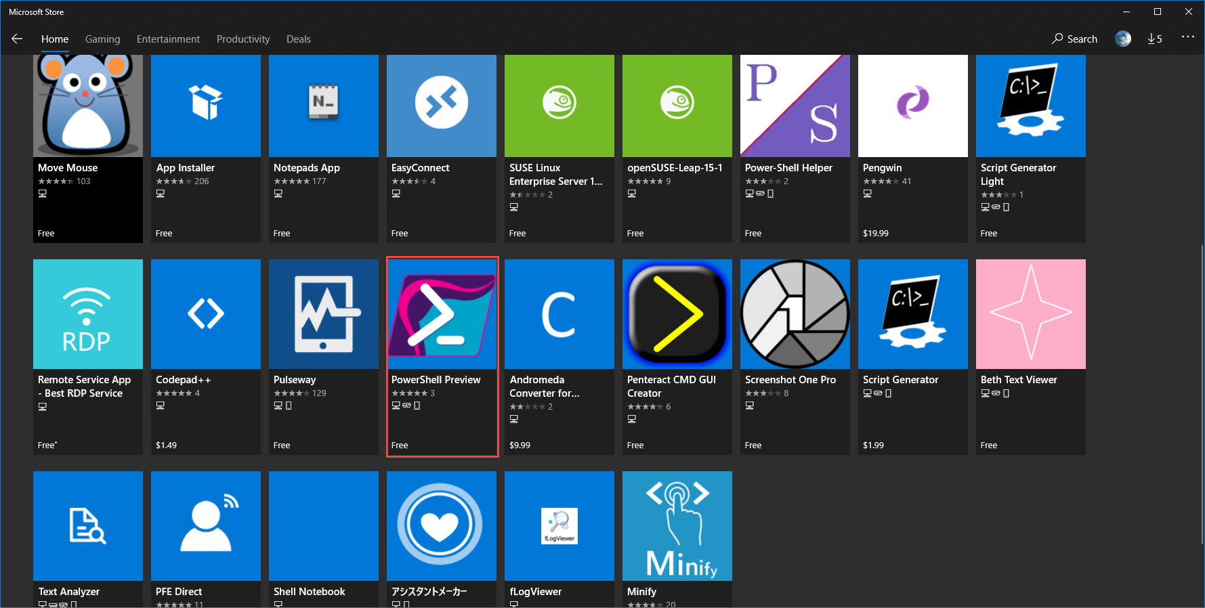The image size is (1205, 608).
Task: Click the Search button
Action: click(x=1074, y=39)
